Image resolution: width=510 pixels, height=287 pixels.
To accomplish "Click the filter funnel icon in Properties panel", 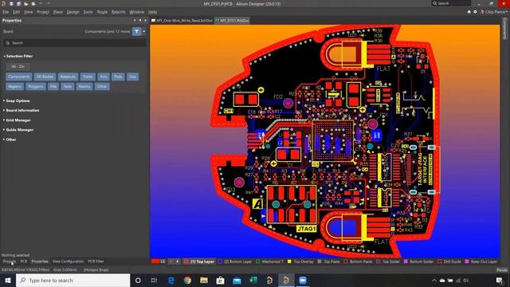I will pos(136,31).
